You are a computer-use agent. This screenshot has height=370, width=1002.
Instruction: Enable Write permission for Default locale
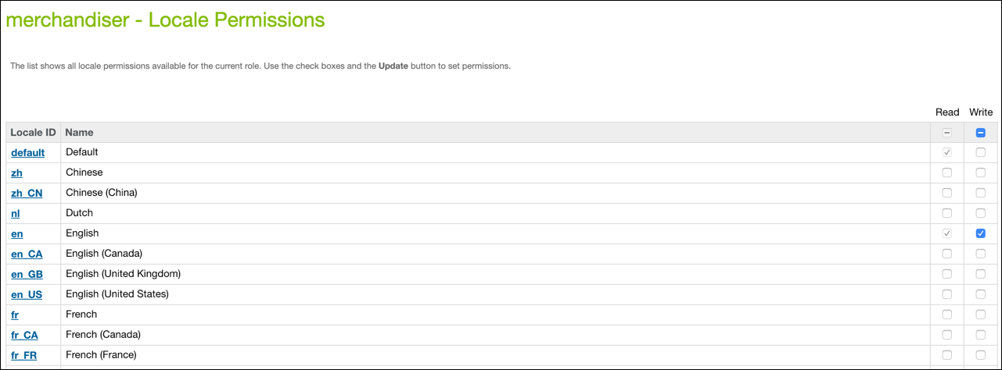981,152
